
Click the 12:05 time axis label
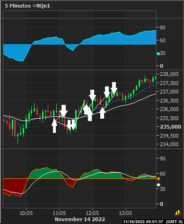(92, 213)
